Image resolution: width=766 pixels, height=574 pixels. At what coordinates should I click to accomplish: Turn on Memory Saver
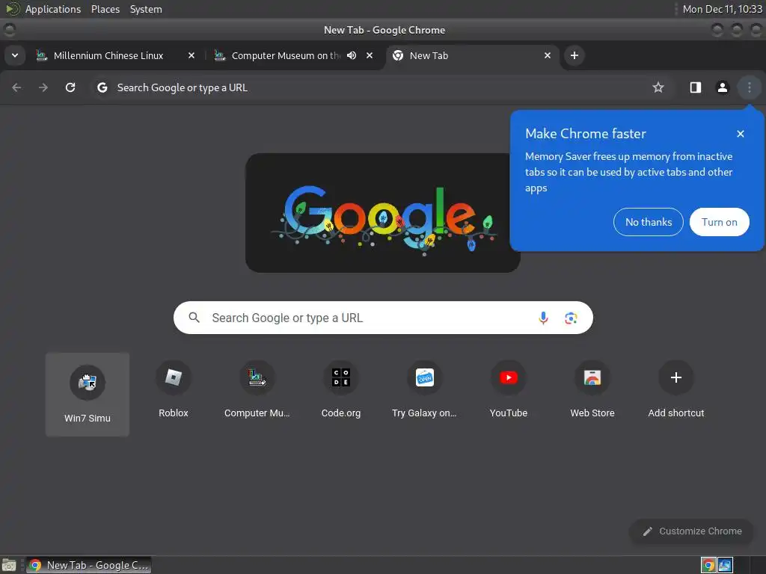coord(719,222)
